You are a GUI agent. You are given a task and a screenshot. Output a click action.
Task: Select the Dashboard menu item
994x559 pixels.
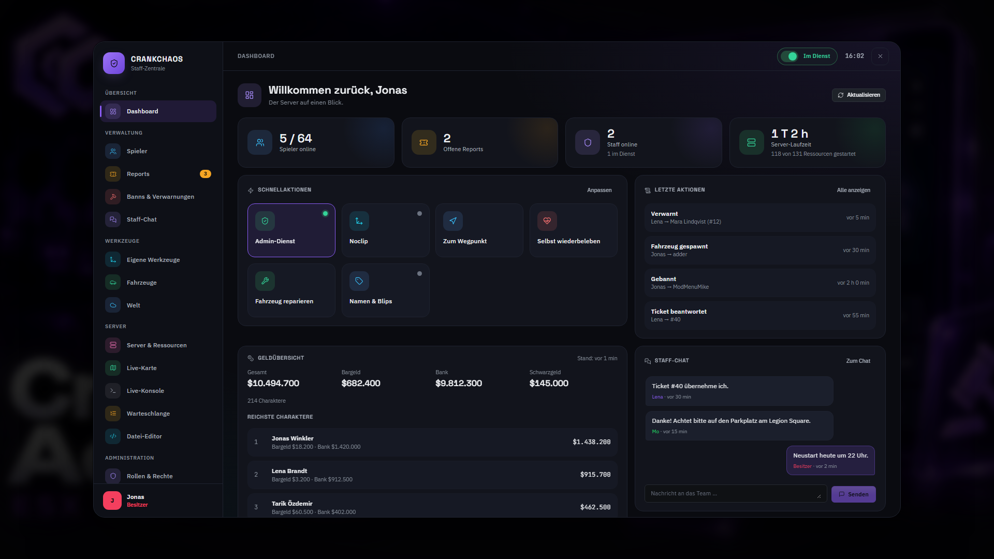pos(158,111)
